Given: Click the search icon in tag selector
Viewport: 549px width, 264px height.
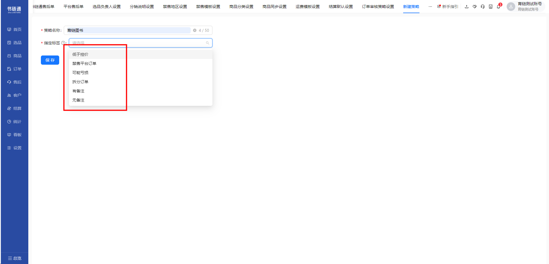Looking at the screenshot, I should (x=208, y=43).
